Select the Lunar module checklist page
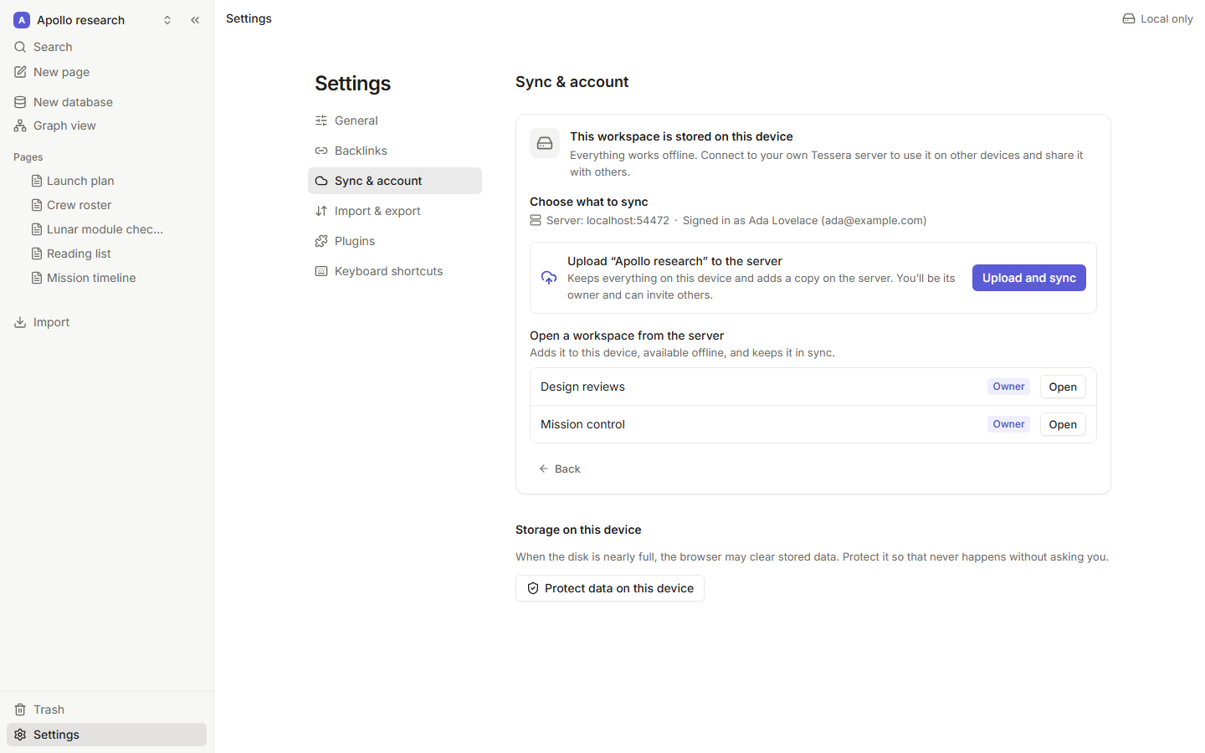 point(106,229)
